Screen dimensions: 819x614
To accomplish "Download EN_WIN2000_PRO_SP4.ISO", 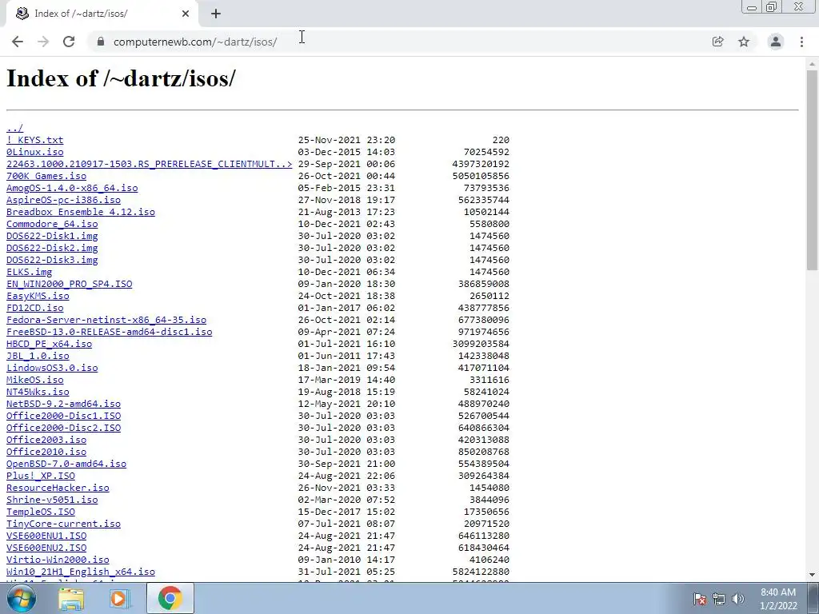I will (70, 284).
